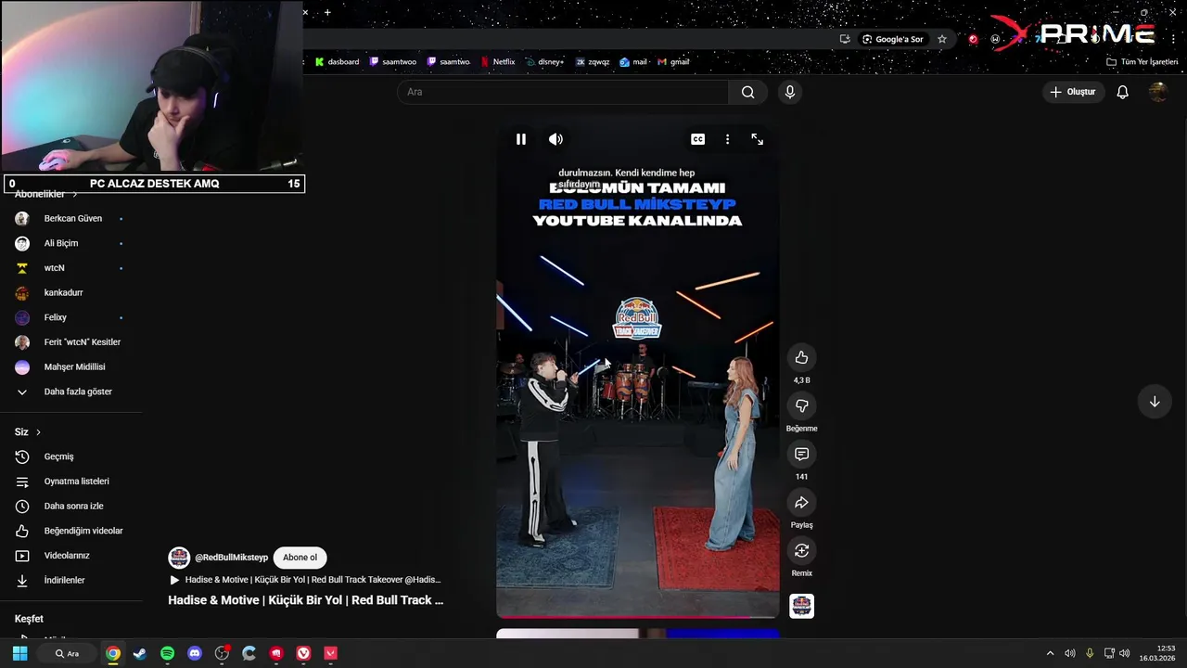Seek using the Short's red progress bar
Viewport: 1187px width, 668px height.
coord(637,617)
